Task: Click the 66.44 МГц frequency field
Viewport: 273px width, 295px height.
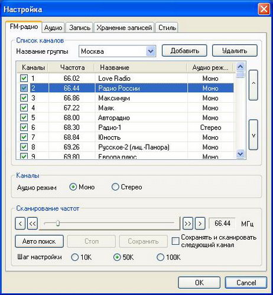Action: (x=222, y=224)
